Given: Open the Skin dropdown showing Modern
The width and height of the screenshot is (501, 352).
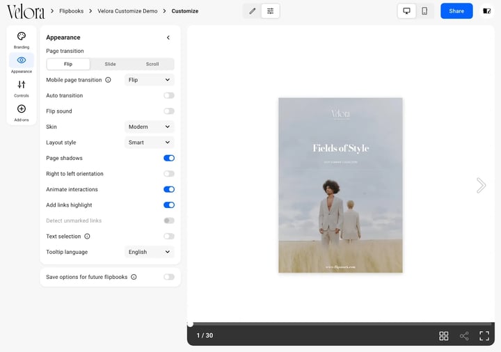Looking at the screenshot, I should (x=149, y=127).
